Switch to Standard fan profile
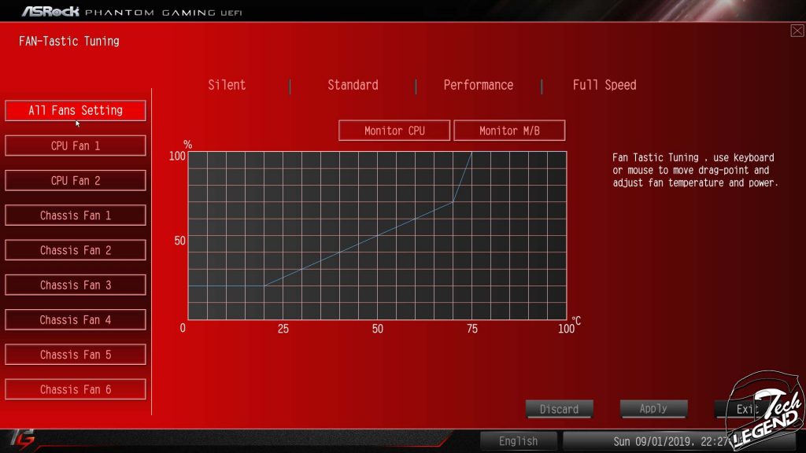 [x=353, y=85]
